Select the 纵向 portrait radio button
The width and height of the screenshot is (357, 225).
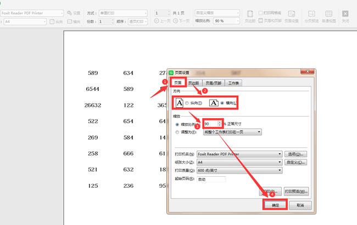tap(187, 103)
